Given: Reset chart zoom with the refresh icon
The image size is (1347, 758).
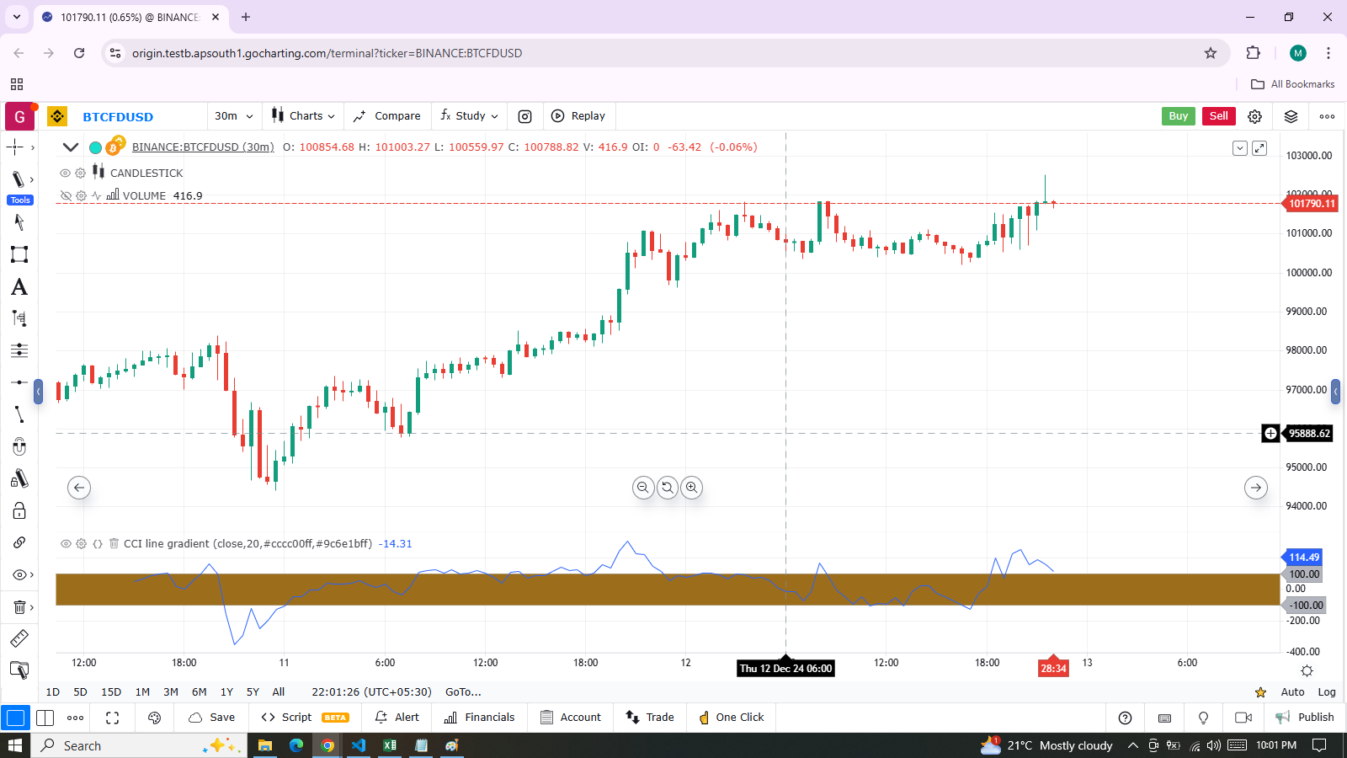Looking at the screenshot, I should tap(668, 488).
